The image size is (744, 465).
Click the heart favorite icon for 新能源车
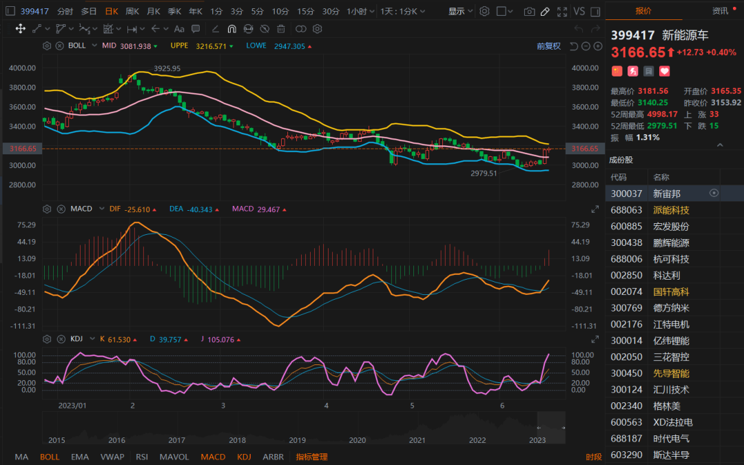pyautogui.click(x=665, y=71)
